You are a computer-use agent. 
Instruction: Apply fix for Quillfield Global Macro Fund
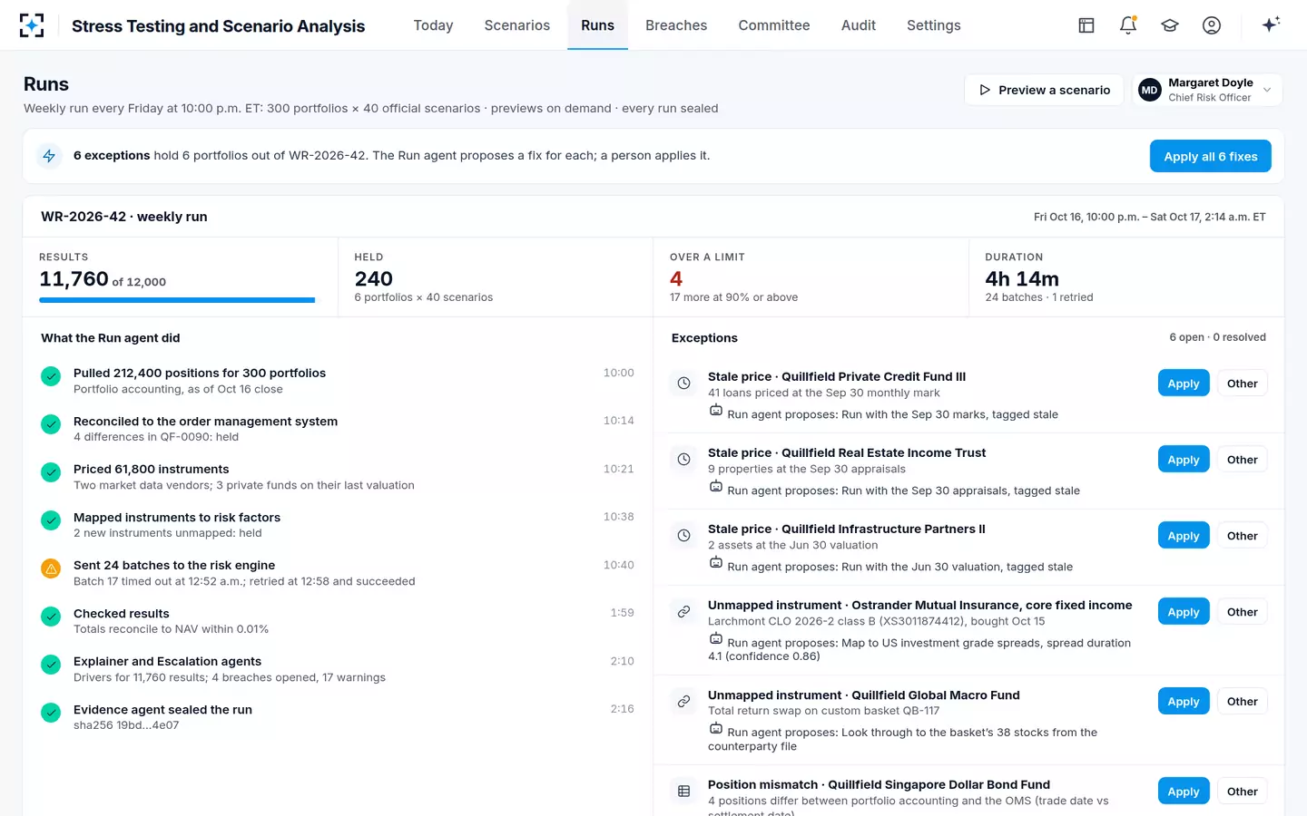tap(1184, 702)
